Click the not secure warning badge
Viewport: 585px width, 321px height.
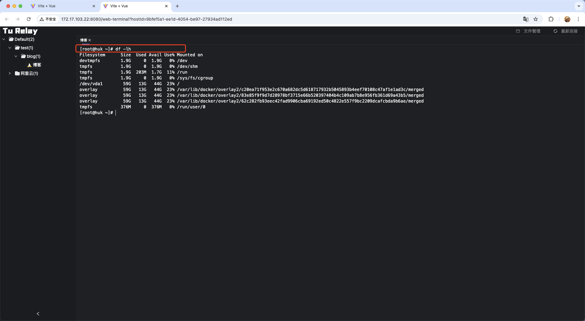coord(48,19)
